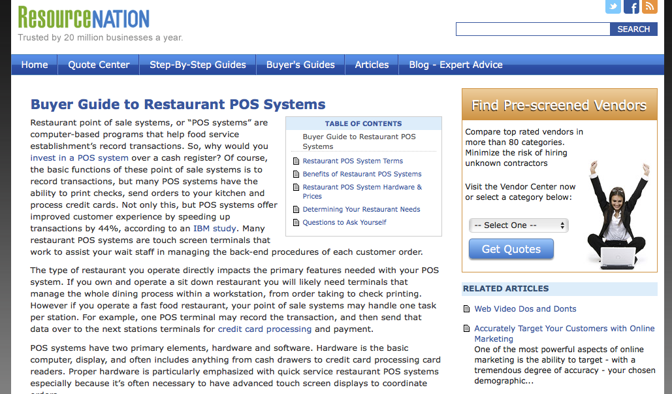Click document icon beside Accurately Target Your Customers
Image resolution: width=672 pixels, height=394 pixels.
pyautogui.click(x=467, y=329)
